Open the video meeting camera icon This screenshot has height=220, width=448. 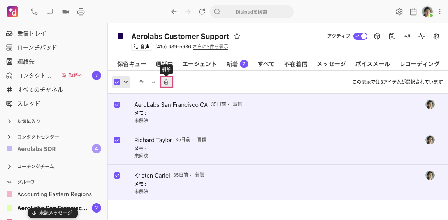pos(65,12)
